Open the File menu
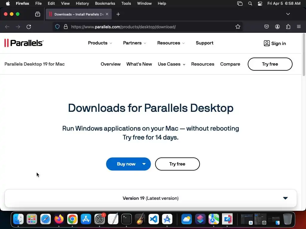Screen dimensions: 306x229 (38, 4)
